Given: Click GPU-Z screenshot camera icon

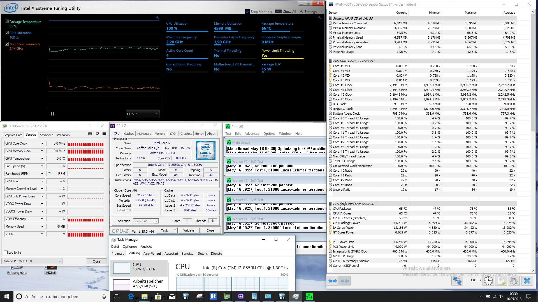Looking at the screenshot, I should coord(90,134).
